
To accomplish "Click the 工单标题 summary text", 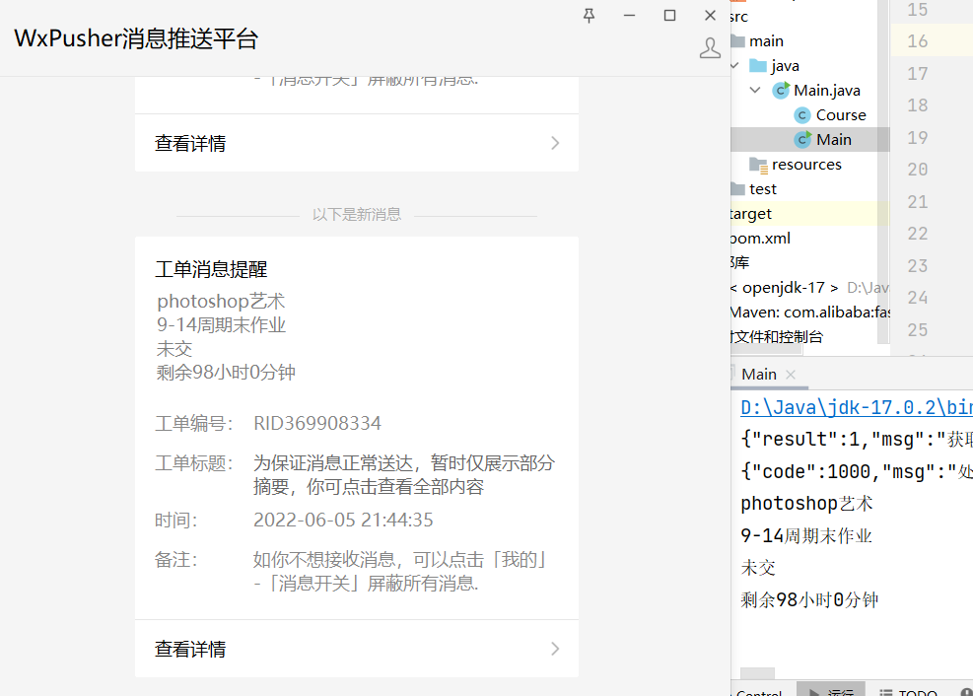I will 404,474.
